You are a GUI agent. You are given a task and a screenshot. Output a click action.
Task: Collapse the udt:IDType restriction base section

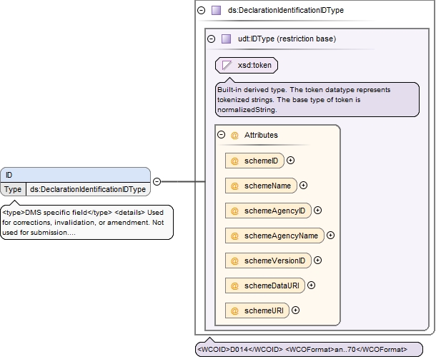[x=212, y=39]
